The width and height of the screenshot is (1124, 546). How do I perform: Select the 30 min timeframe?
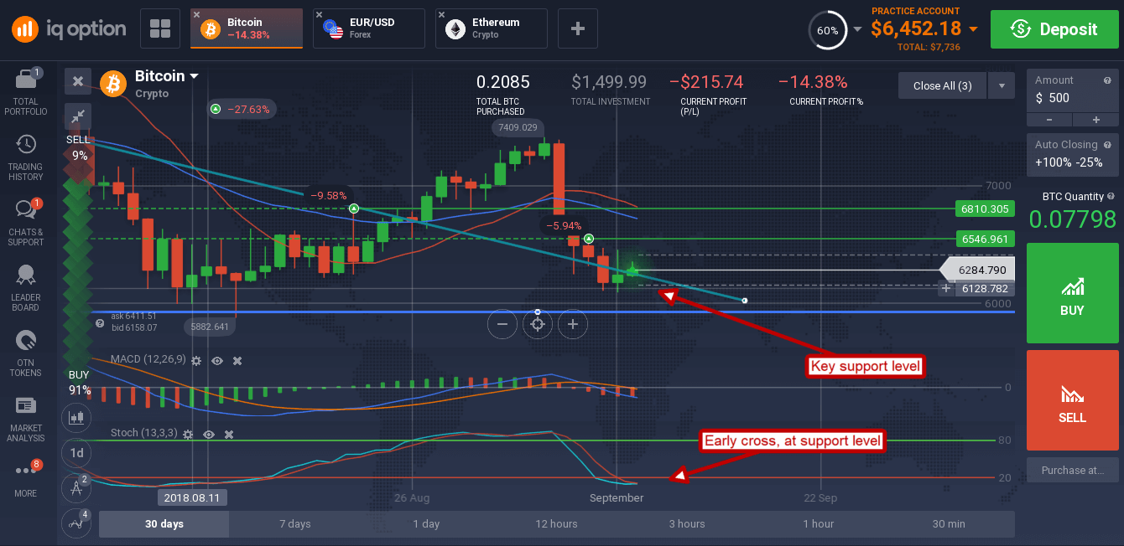pyautogui.click(x=949, y=524)
